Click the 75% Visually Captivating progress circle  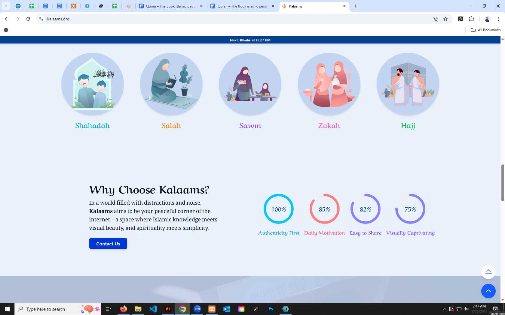410,209
